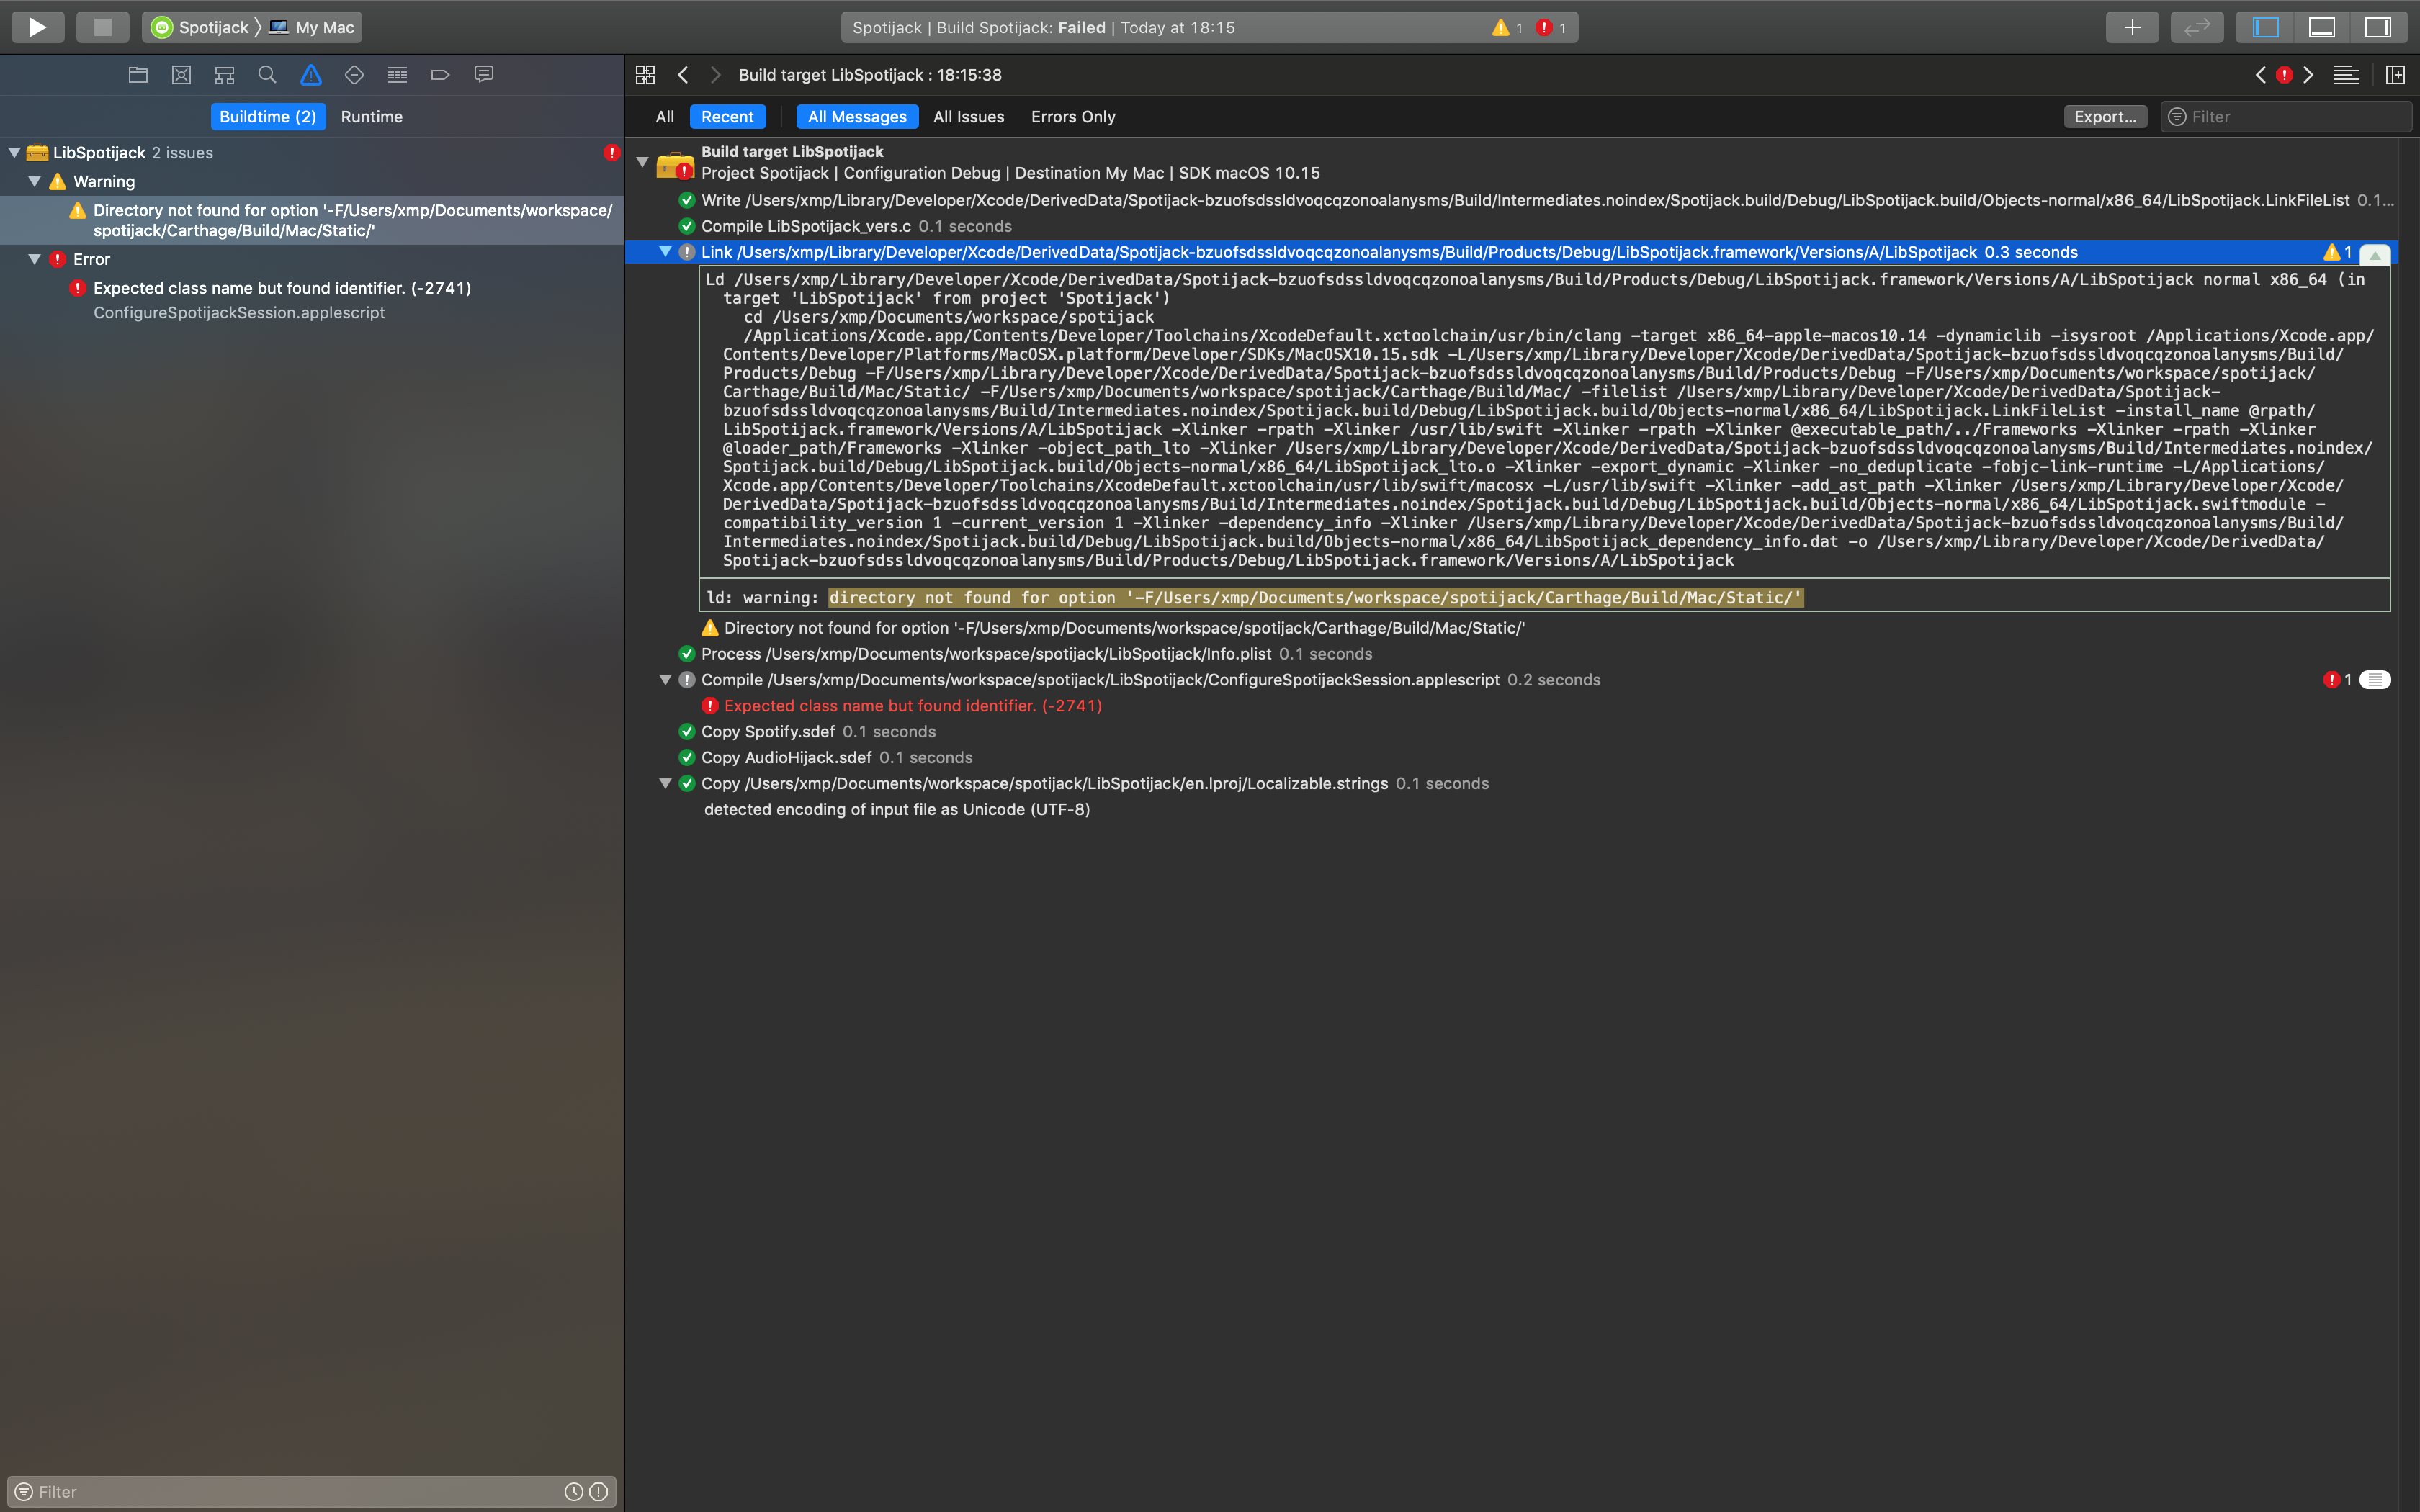This screenshot has width=2420, height=1512.
Task: Open the Breakpoint navigator icon
Action: click(440, 75)
